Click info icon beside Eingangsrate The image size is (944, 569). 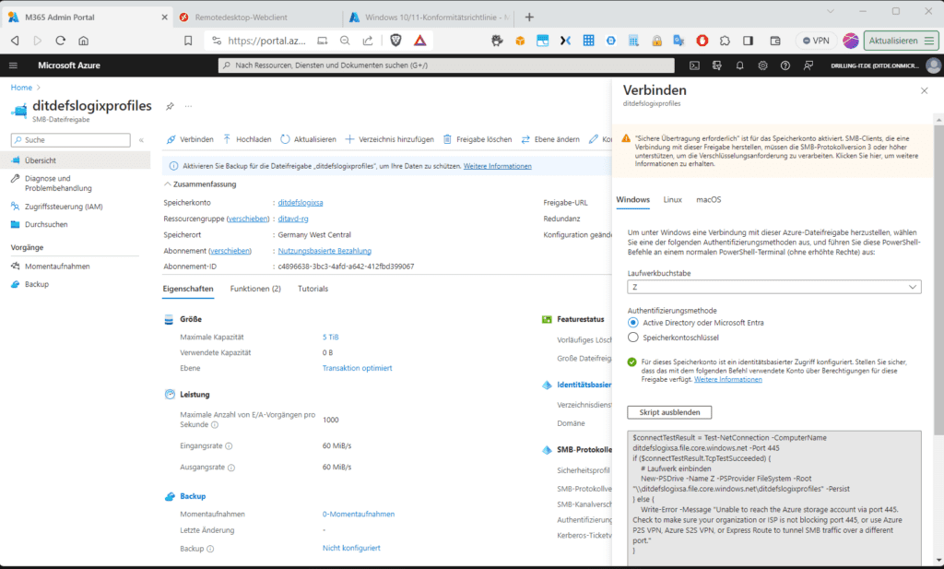[229, 446]
